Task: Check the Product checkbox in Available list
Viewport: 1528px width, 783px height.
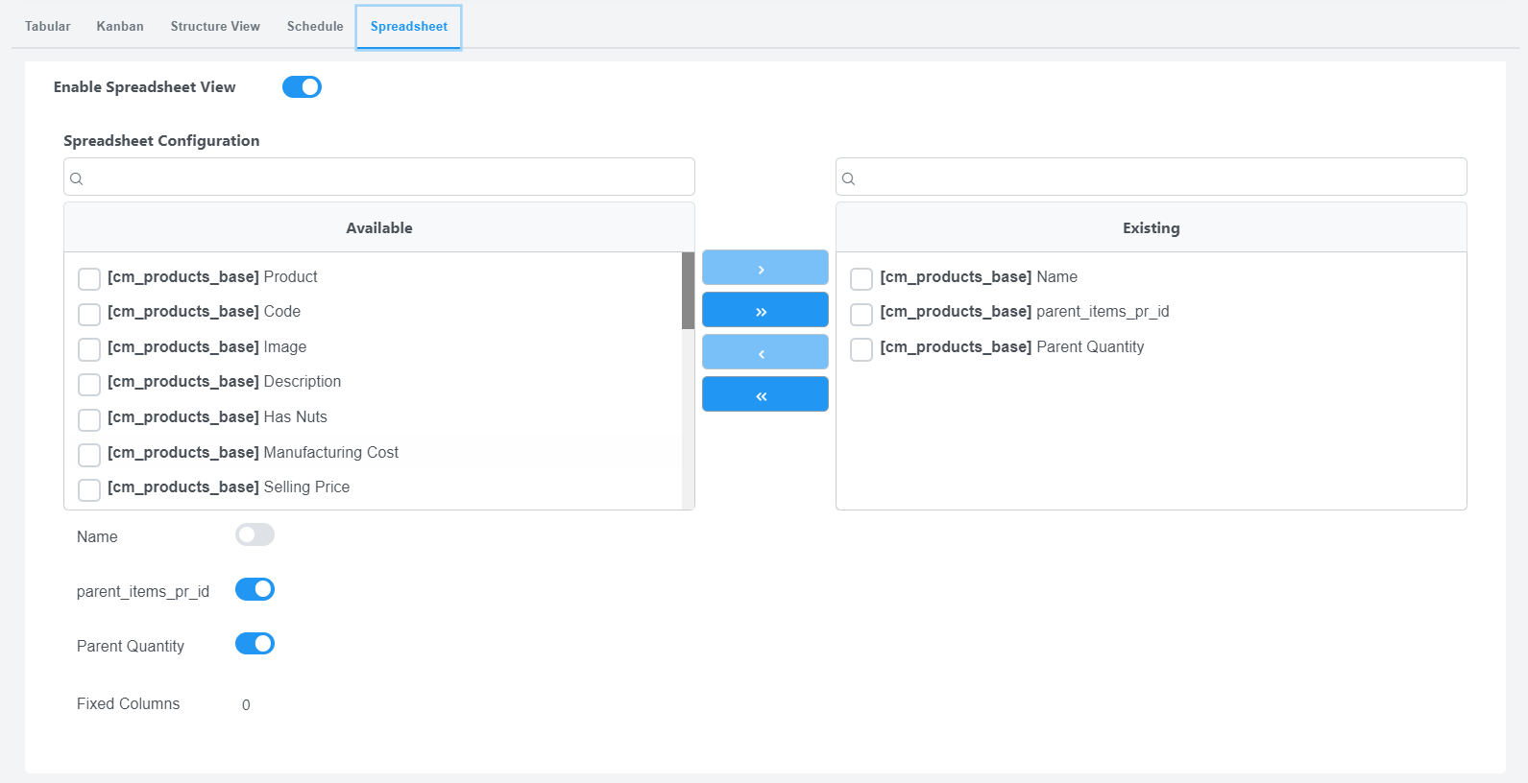Action: (89, 278)
